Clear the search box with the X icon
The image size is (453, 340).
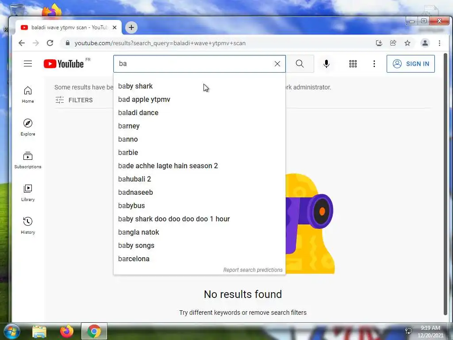click(277, 64)
